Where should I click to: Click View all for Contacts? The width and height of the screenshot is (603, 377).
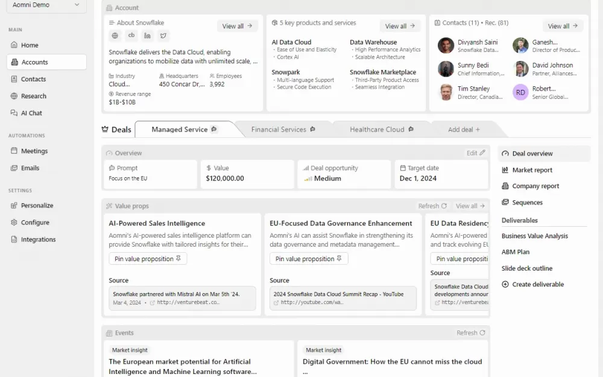[563, 26]
